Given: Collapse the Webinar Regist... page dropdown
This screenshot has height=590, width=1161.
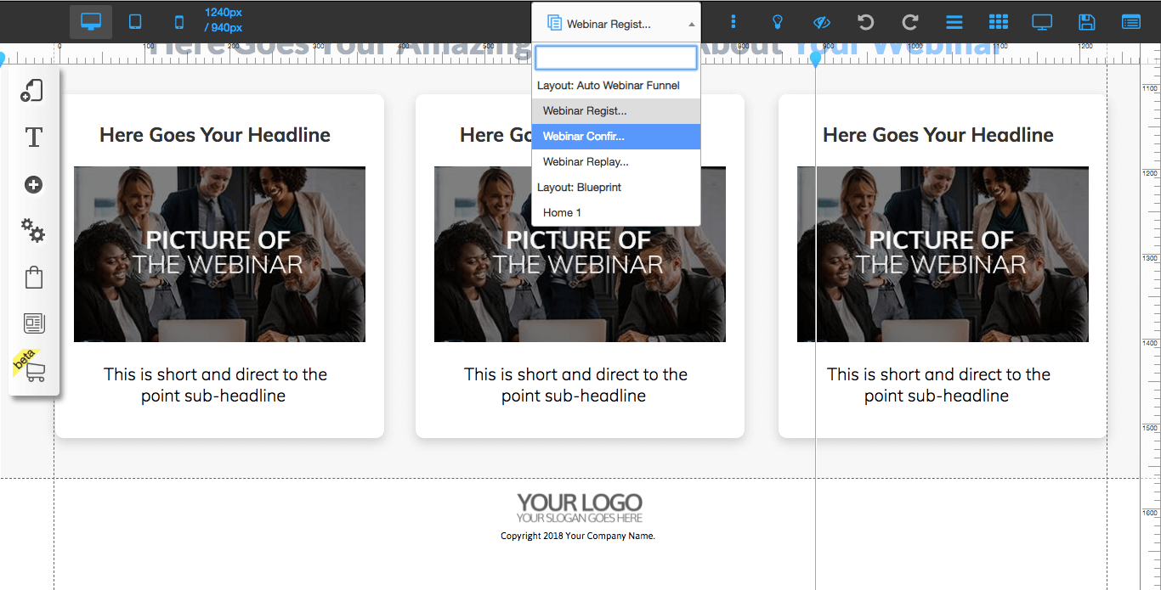Looking at the screenshot, I should tap(616, 22).
